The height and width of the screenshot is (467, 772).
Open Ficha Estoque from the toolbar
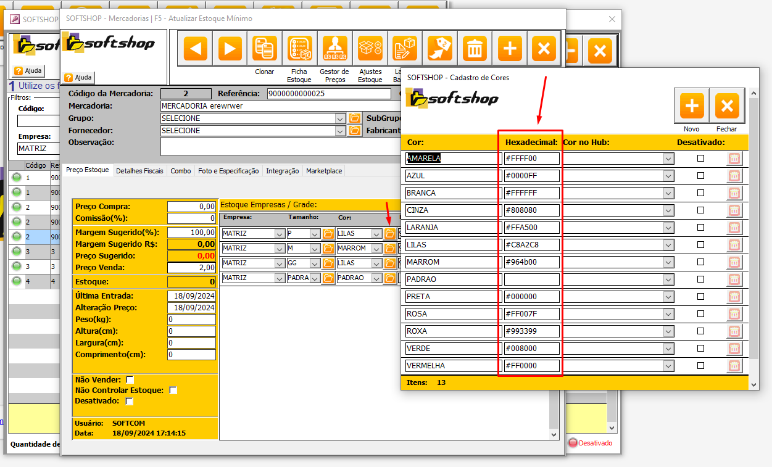point(299,48)
